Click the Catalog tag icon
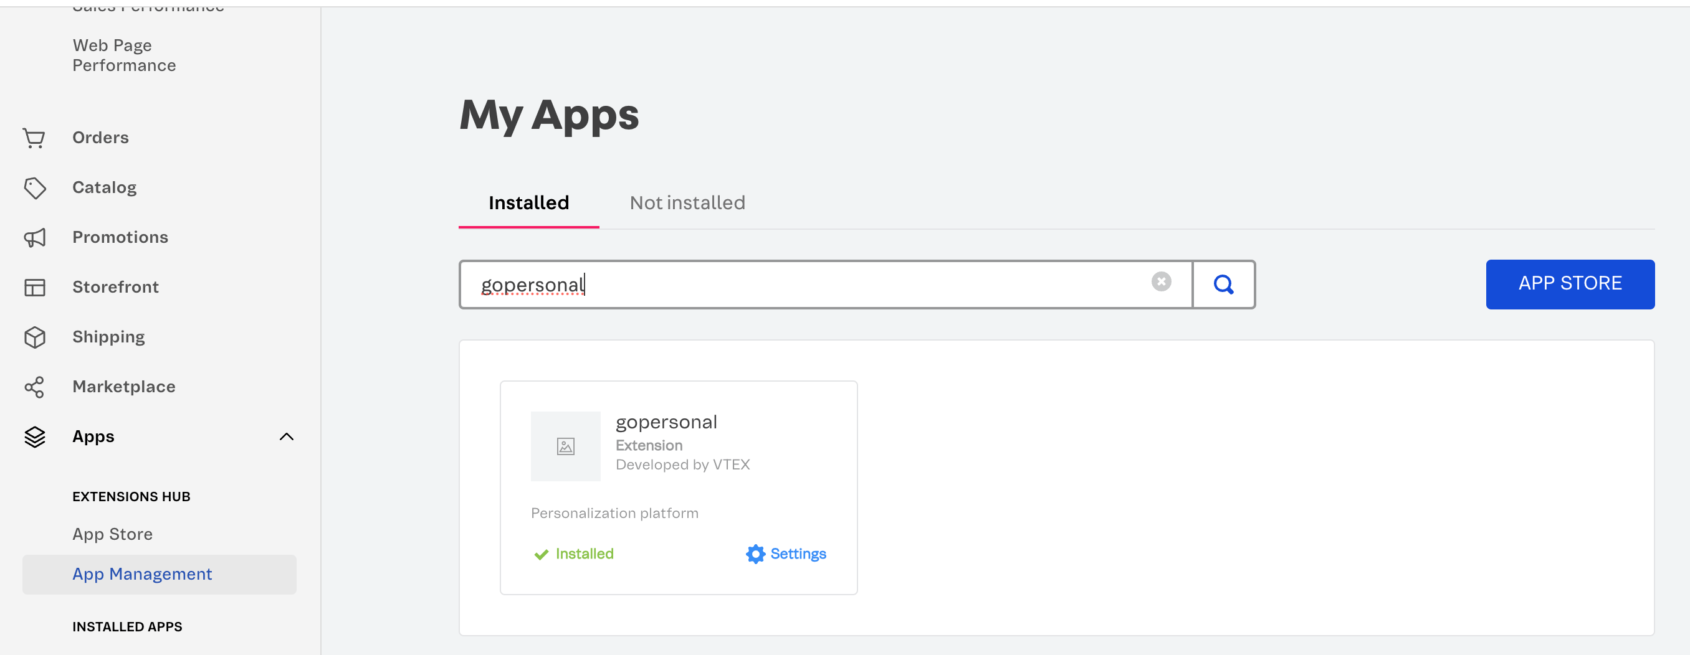The width and height of the screenshot is (1690, 655). pos(35,187)
